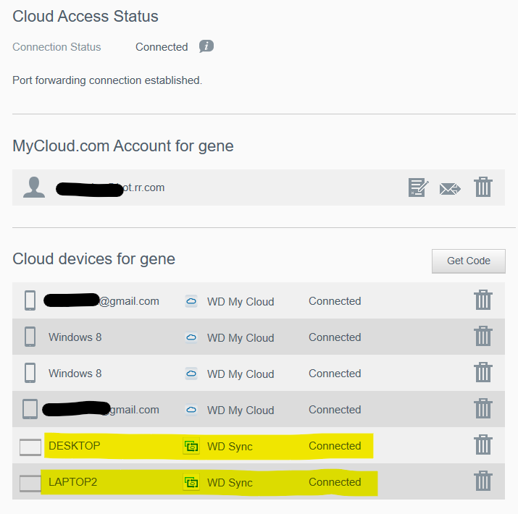The height and width of the screenshot is (514, 518).
Task: Delete the second Windows 8 device
Action: [x=483, y=373]
